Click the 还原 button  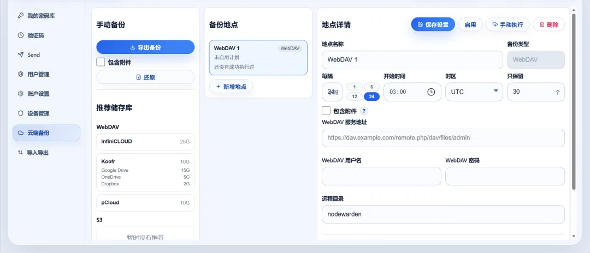(145, 77)
